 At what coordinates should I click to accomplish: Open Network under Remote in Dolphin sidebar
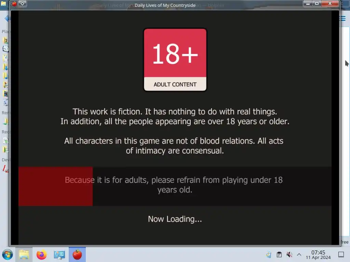(x=5, y=122)
